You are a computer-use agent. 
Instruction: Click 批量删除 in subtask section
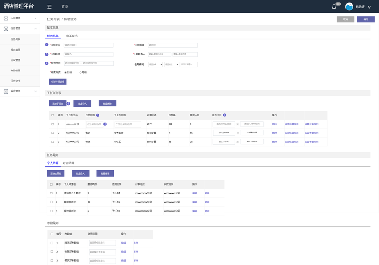[108, 104]
